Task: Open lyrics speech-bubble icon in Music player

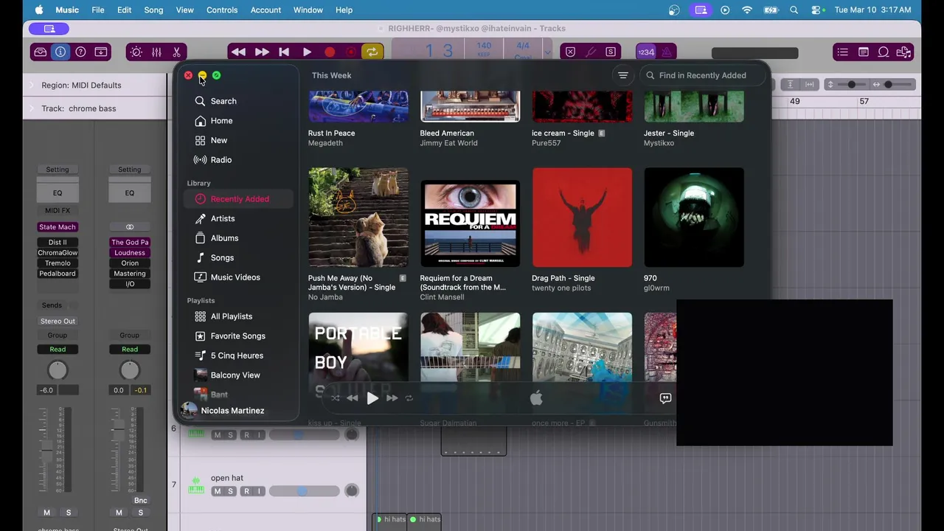Action: [x=665, y=398]
